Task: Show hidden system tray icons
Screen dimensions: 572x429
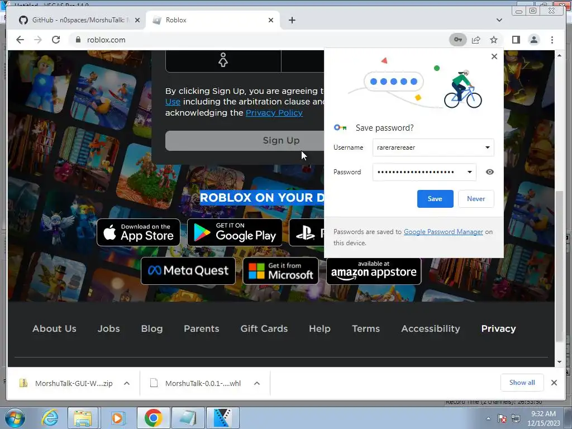Action: (x=488, y=418)
